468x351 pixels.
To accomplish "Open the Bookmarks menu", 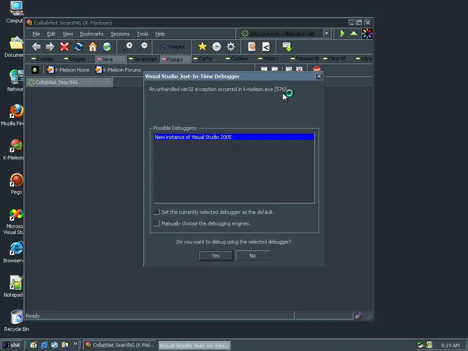I will point(91,34).
